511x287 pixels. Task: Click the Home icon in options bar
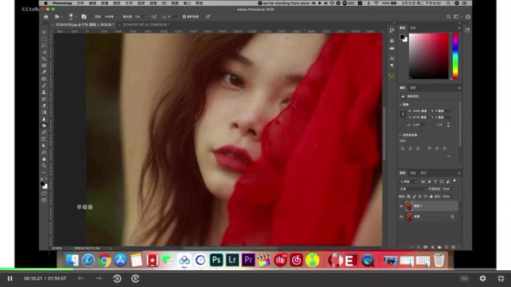[46, 17]
